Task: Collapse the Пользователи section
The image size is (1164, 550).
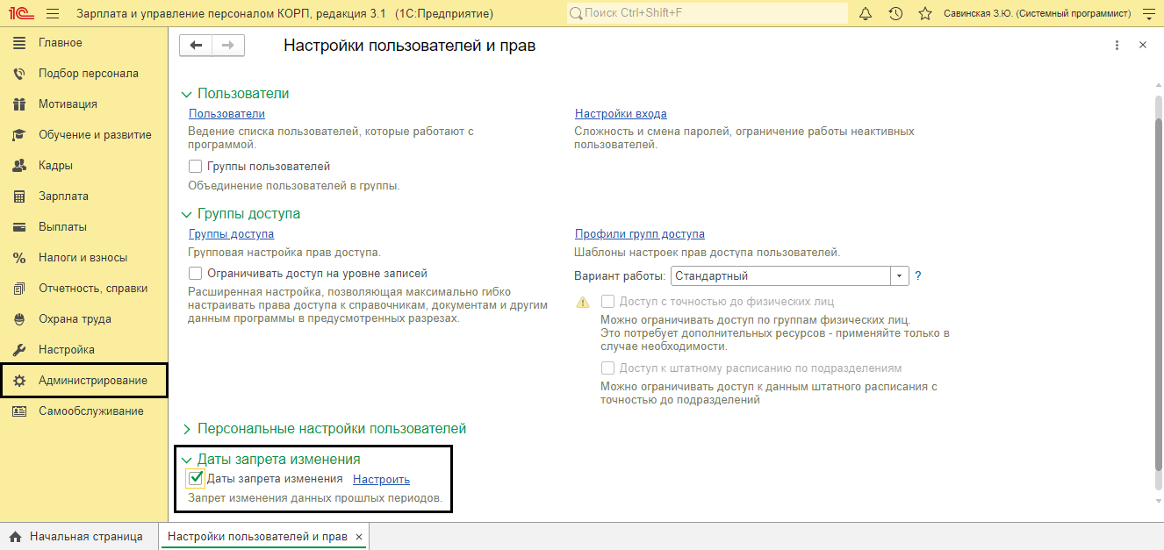Action: (186, 94)
